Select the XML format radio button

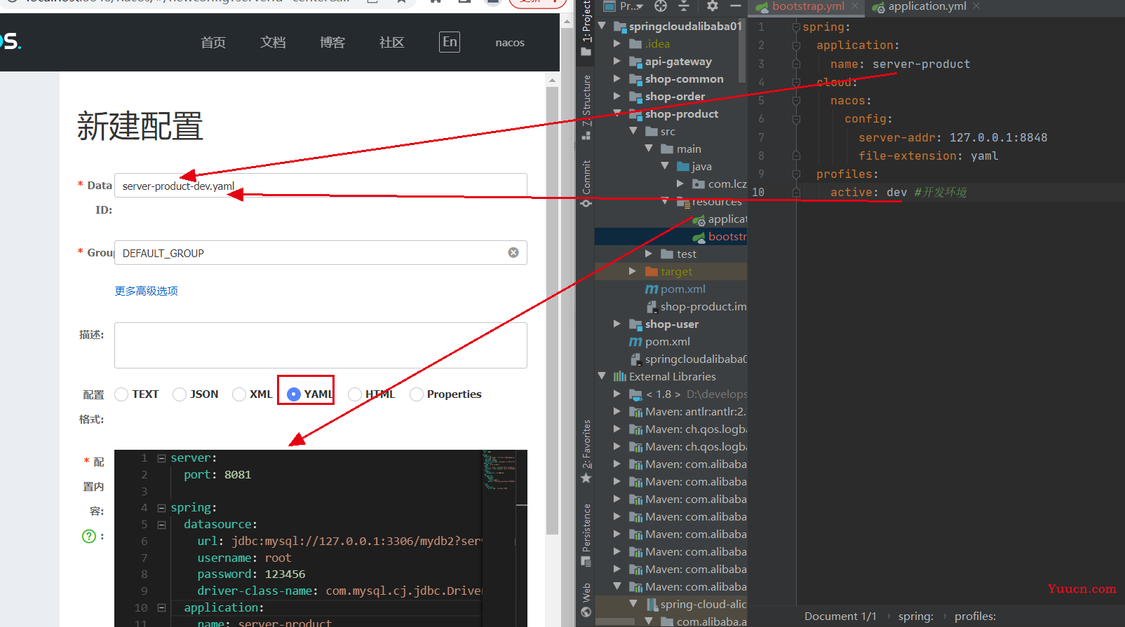click(239, 394)
